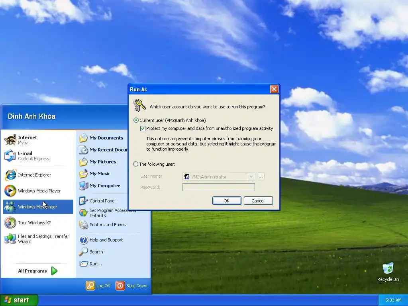Image resolution: width=408 pixels, height=306 pixels.
Task: Select The following user radio button
Action: pyautogui.click(x=135, y=164)
